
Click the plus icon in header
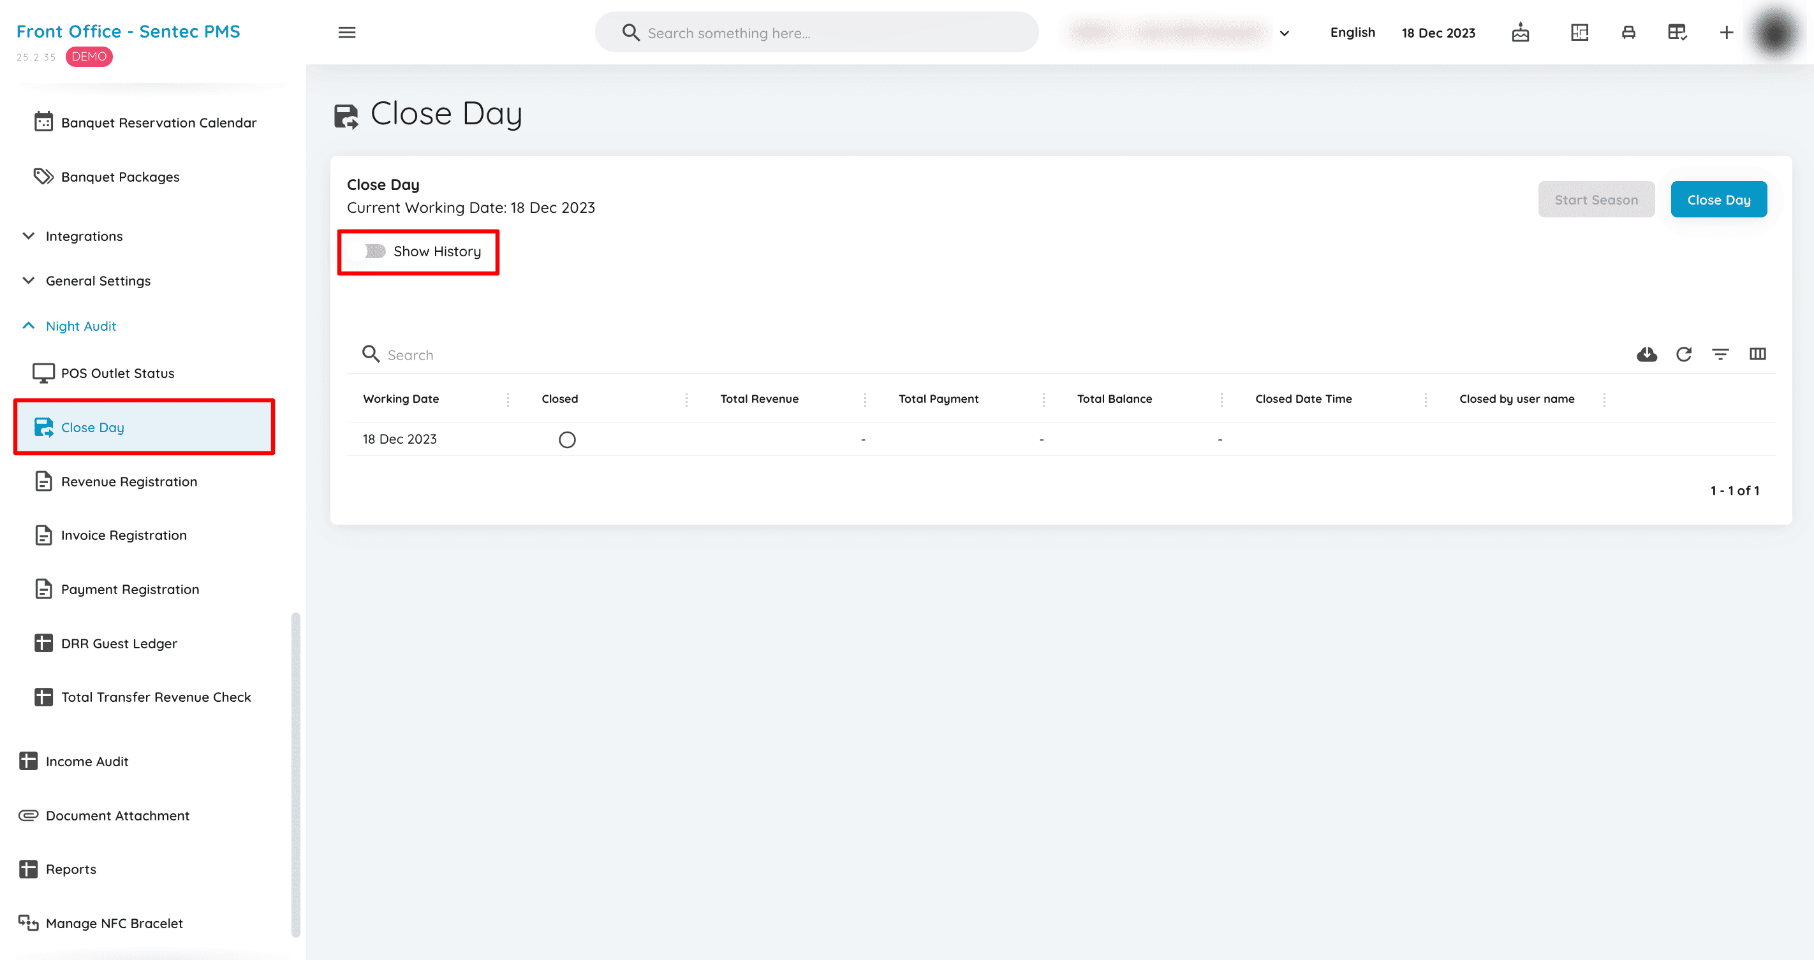pyautogui.click(x=1726, y=33)
